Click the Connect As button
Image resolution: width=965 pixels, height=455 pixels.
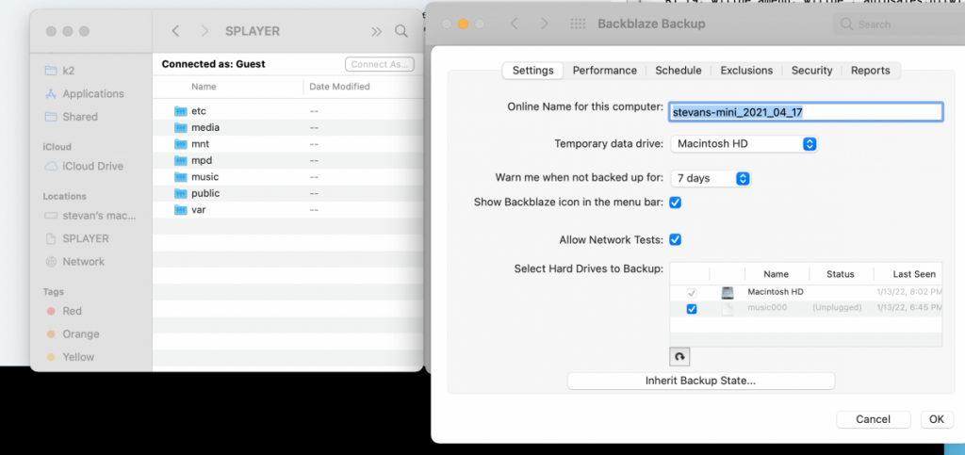point(380,65)
